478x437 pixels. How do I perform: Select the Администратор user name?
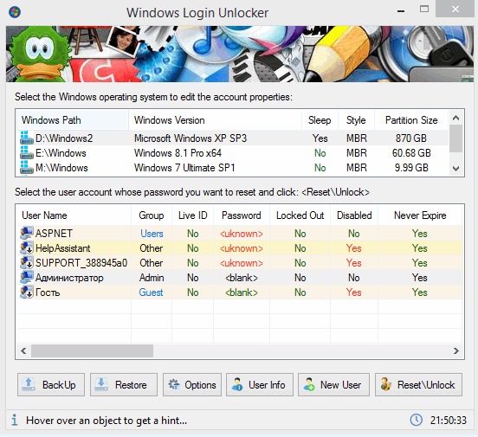[69, 277]
